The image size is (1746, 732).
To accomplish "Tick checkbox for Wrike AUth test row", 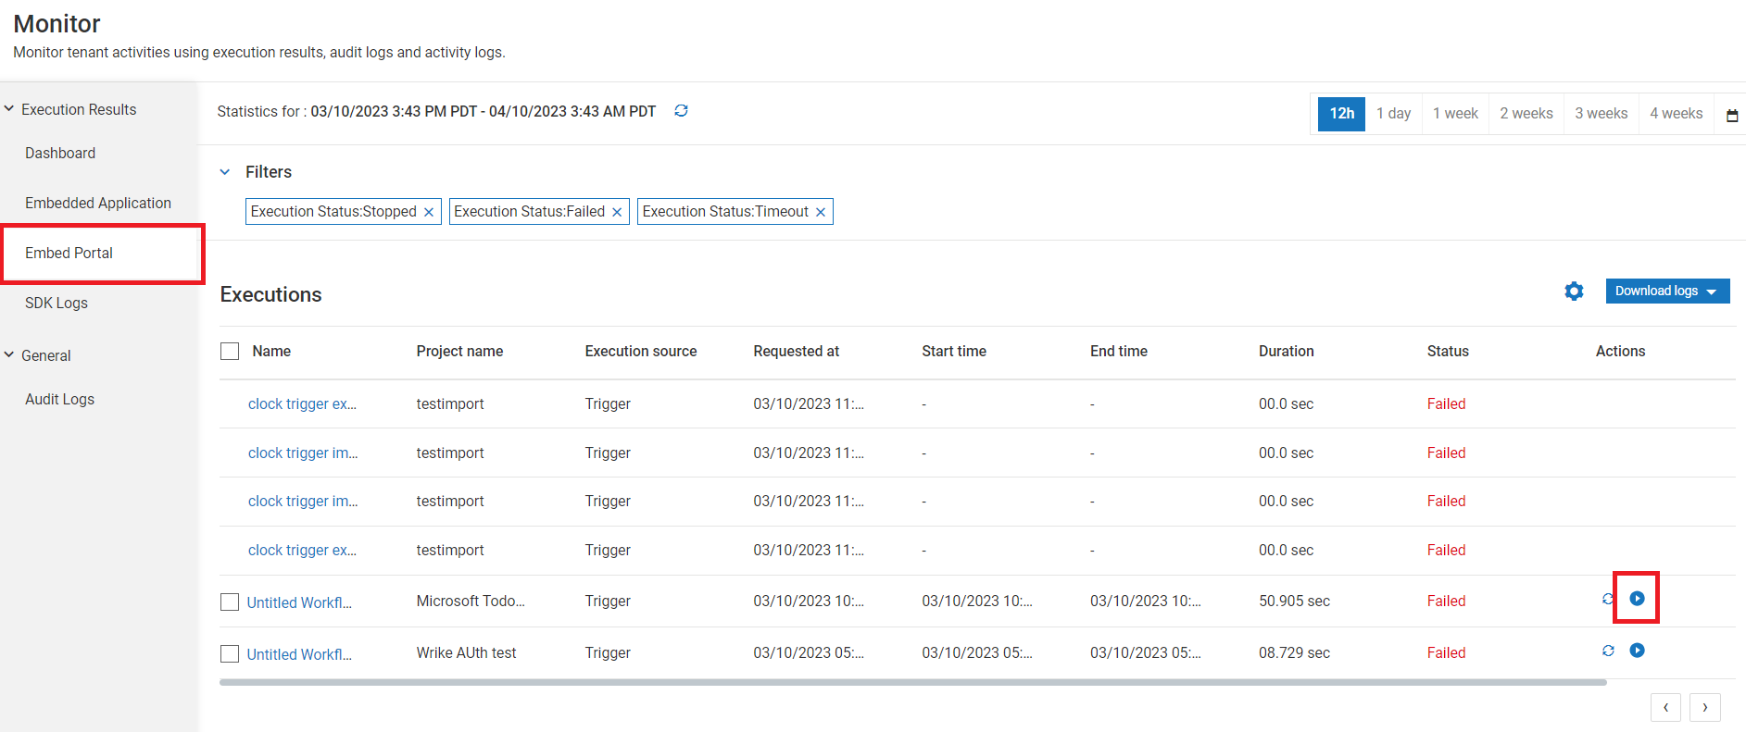I will tap(230, 654).
